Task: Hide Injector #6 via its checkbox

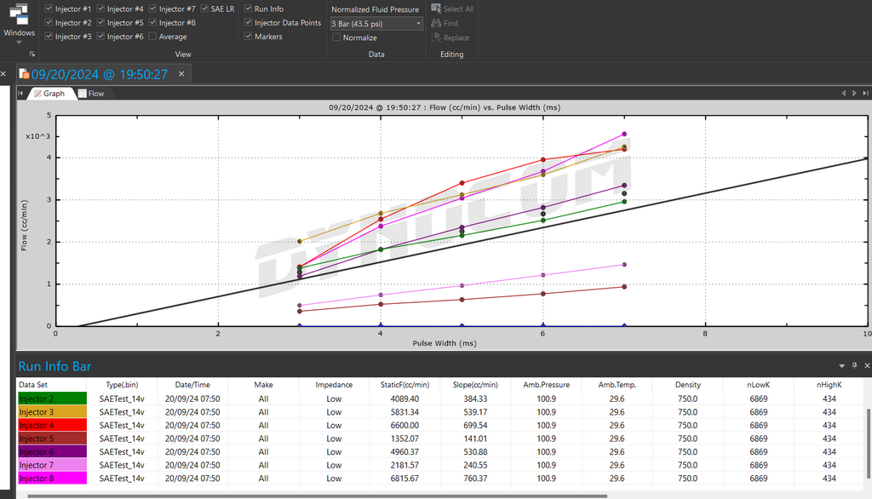Action: pos(100,36)
